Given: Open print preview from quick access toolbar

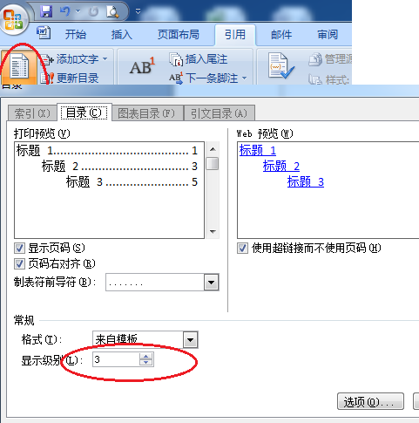Looking at the screenshot, I should pyautogui.click(x=112, y=12).
